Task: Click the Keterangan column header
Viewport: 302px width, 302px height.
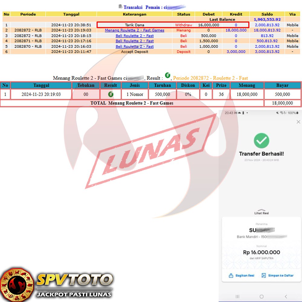Action: tap(134, 14)
